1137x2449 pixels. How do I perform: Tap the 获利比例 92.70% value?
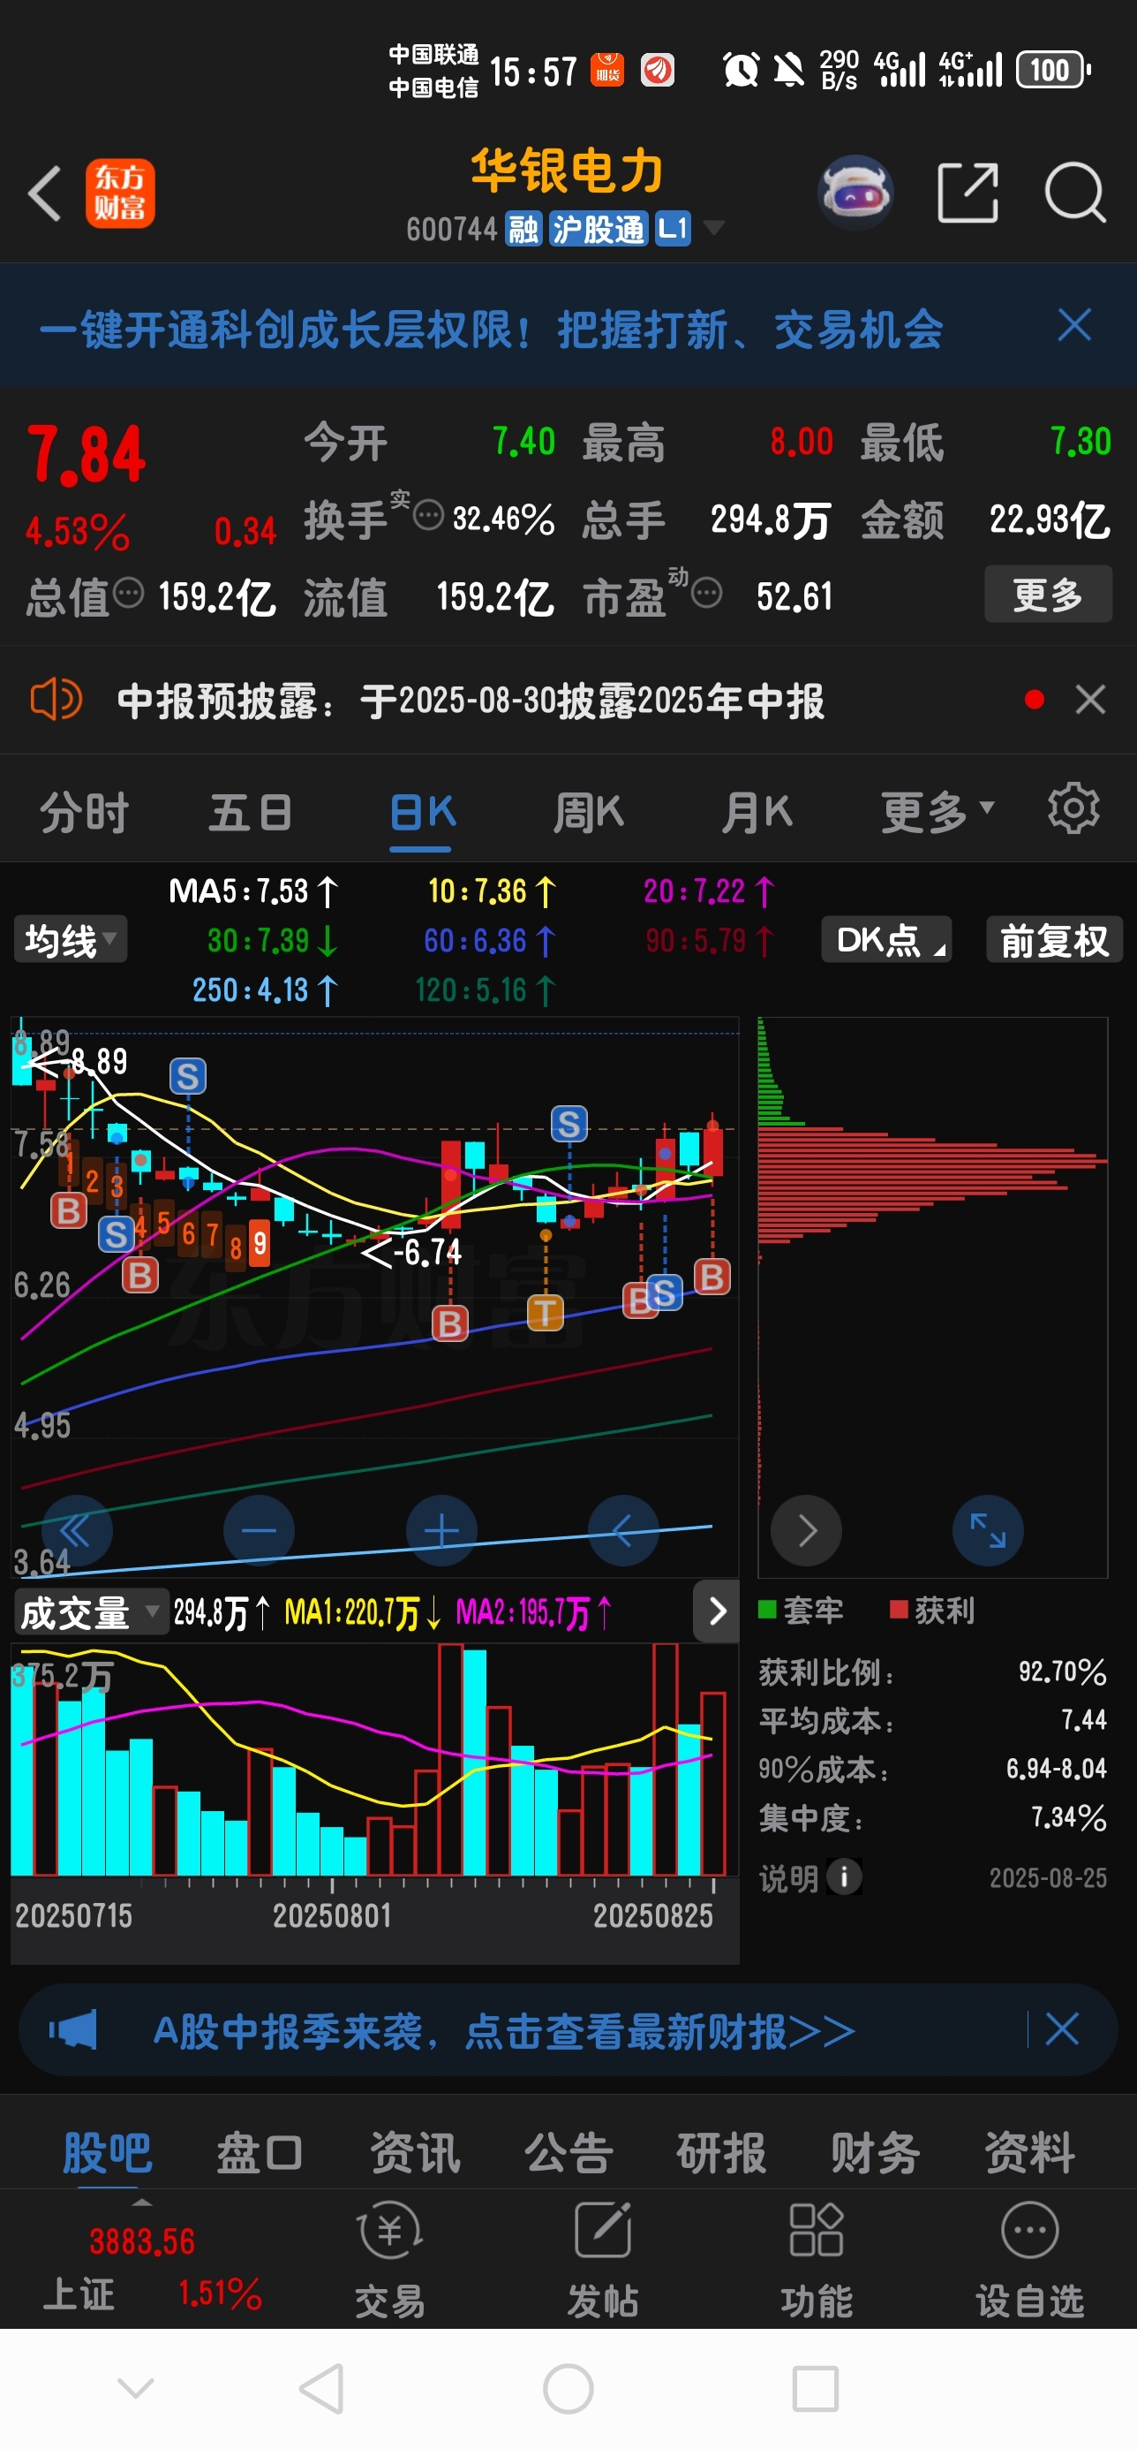(1062, 1672)
